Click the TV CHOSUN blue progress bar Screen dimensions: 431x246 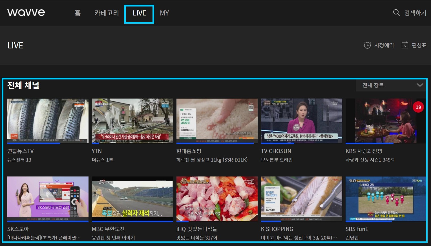pyautogui.click(x=278, y=144)
